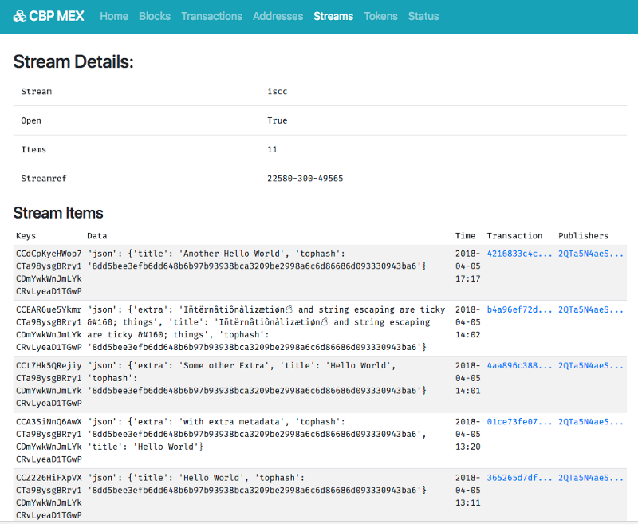The width and height of the screenshot is (638, 524).
Task: Select key CCEAR6ue5Ykmr
Action: tap(49, 309)
